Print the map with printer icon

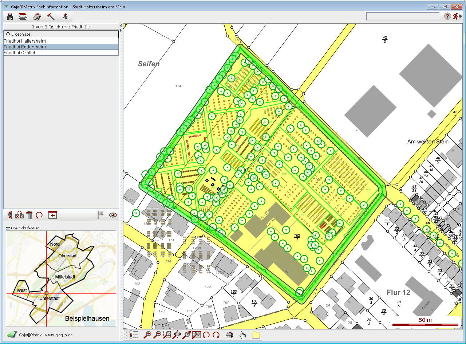coord(229,335)
